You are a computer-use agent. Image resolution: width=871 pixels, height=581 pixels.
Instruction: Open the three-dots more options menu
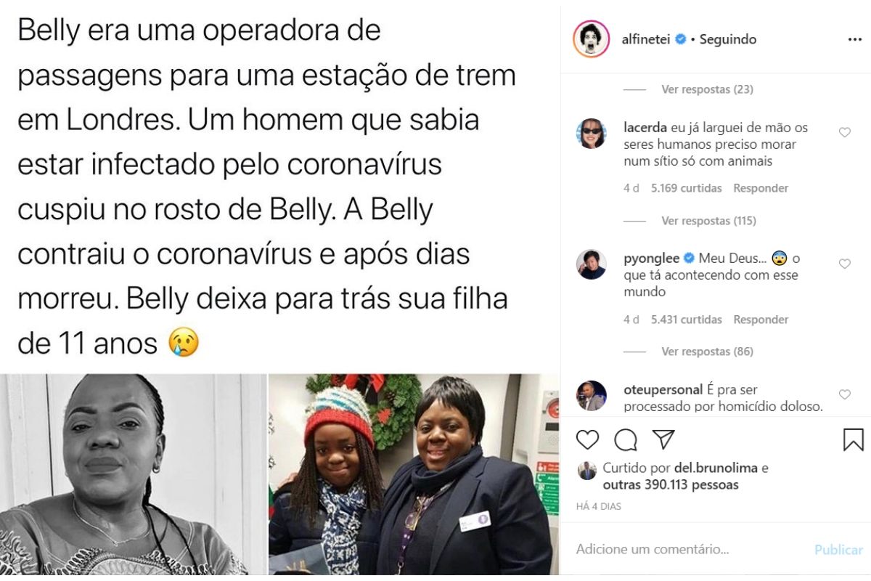pos(854,39)
